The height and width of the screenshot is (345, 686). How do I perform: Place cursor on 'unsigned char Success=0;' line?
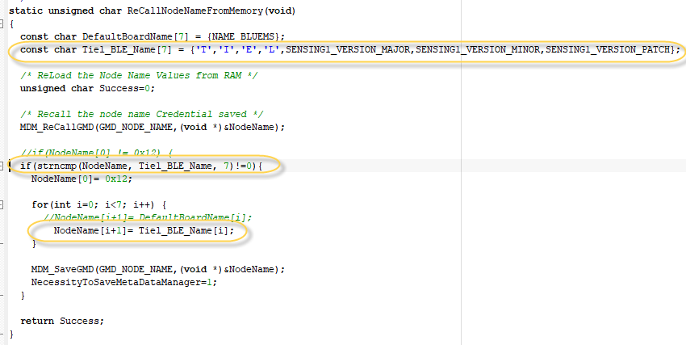tap(87, 88)
